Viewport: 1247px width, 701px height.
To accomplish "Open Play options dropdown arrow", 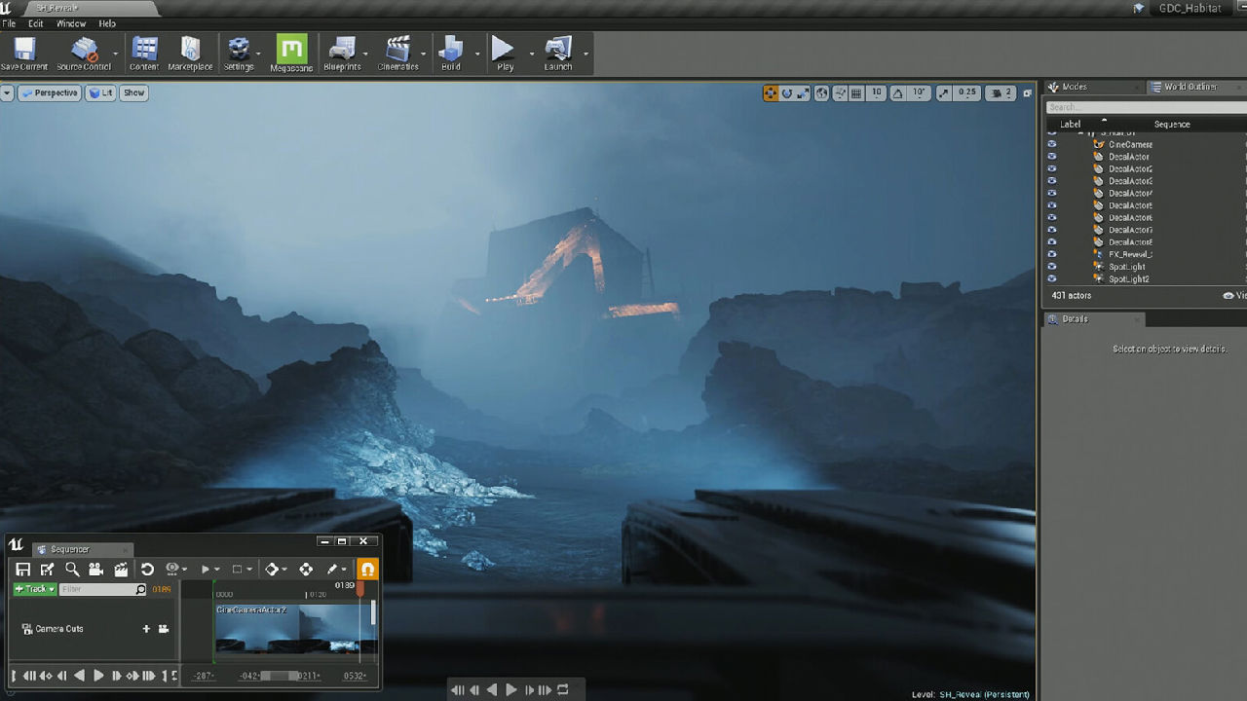I will pyautogui.click(x=532, y=54).
